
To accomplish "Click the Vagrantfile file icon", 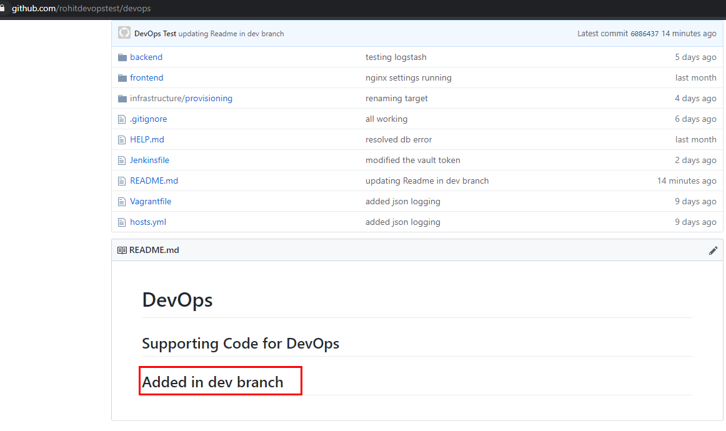I will [x=122, y=202].
